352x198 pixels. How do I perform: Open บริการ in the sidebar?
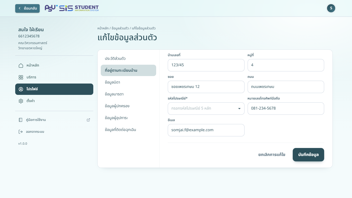(x=54, y=77)
